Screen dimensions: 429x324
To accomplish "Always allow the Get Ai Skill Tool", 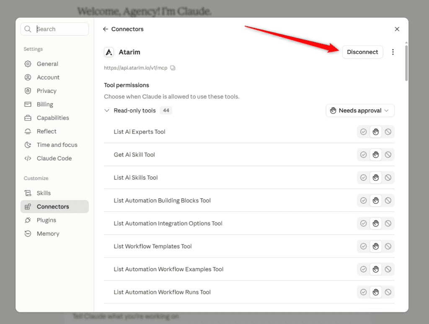I will (x=363, y=155).
